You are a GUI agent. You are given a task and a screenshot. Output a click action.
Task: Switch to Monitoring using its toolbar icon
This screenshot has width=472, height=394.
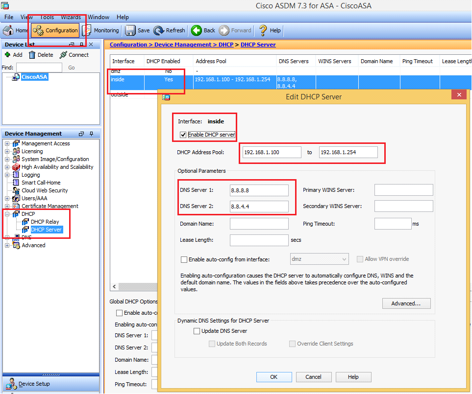[87, 30]
